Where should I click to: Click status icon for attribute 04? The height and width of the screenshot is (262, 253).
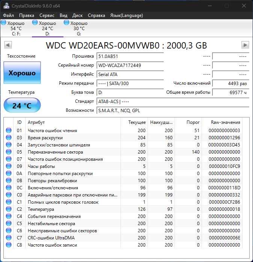[x=9, y=145]
